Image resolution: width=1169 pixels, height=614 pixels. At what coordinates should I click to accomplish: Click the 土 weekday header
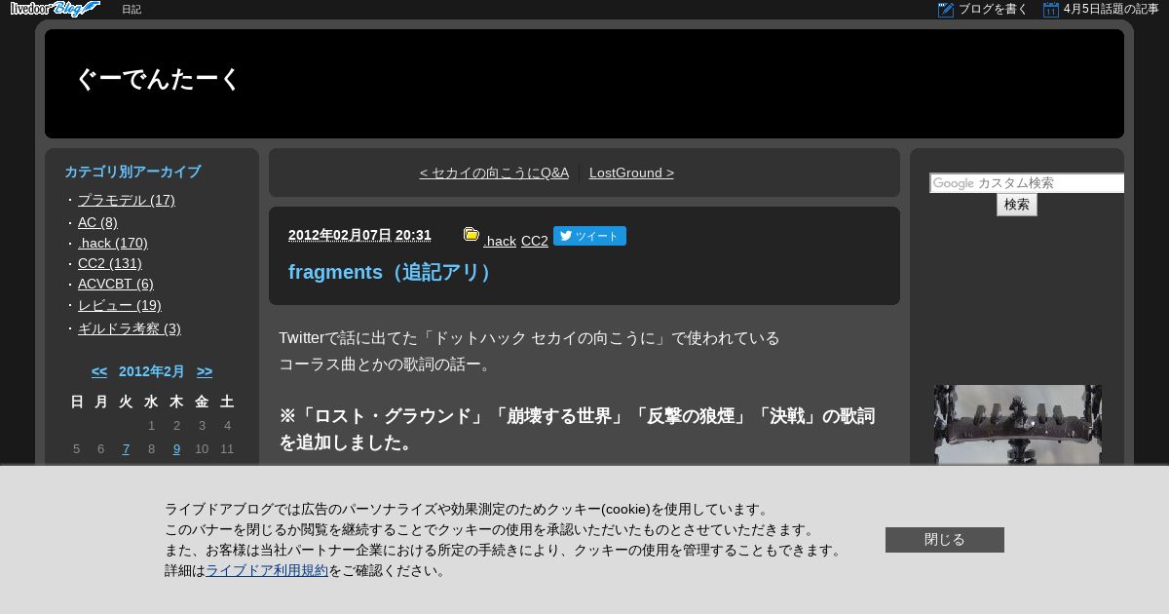pos(227,401)
